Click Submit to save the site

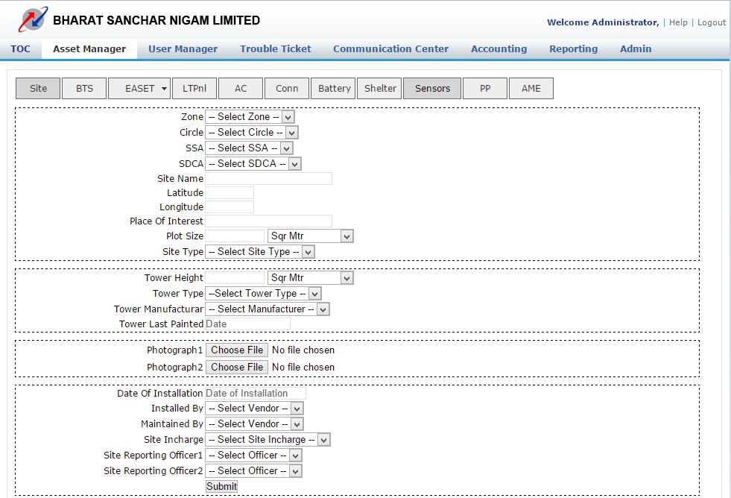[221, 486]
